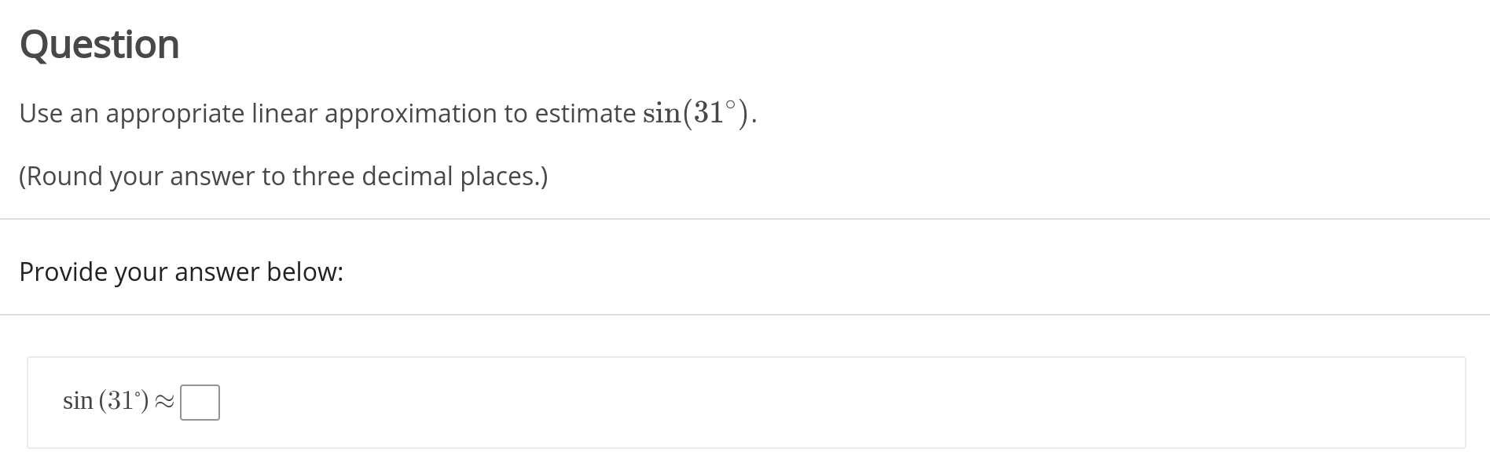Click the approximately equal symbol

tap(165, 402)
